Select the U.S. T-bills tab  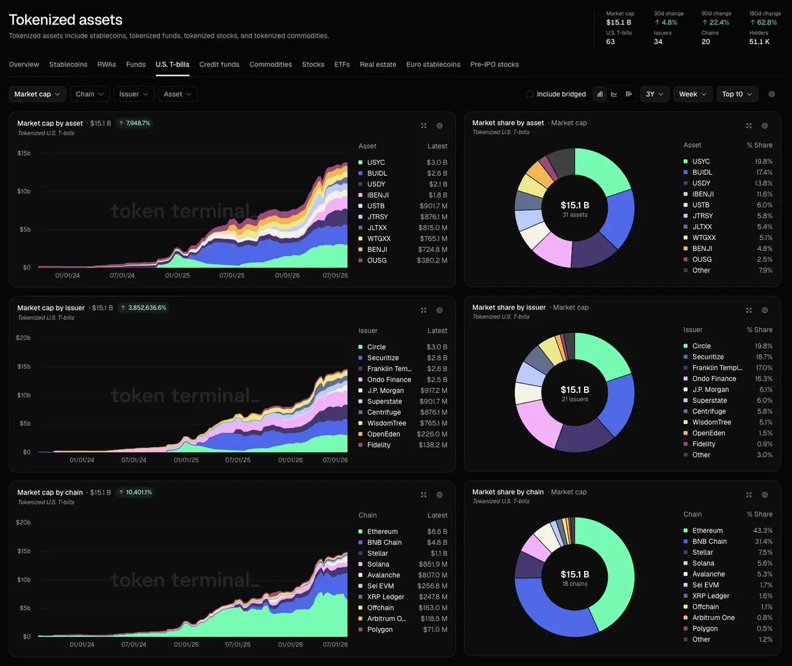tap(172, 65)
